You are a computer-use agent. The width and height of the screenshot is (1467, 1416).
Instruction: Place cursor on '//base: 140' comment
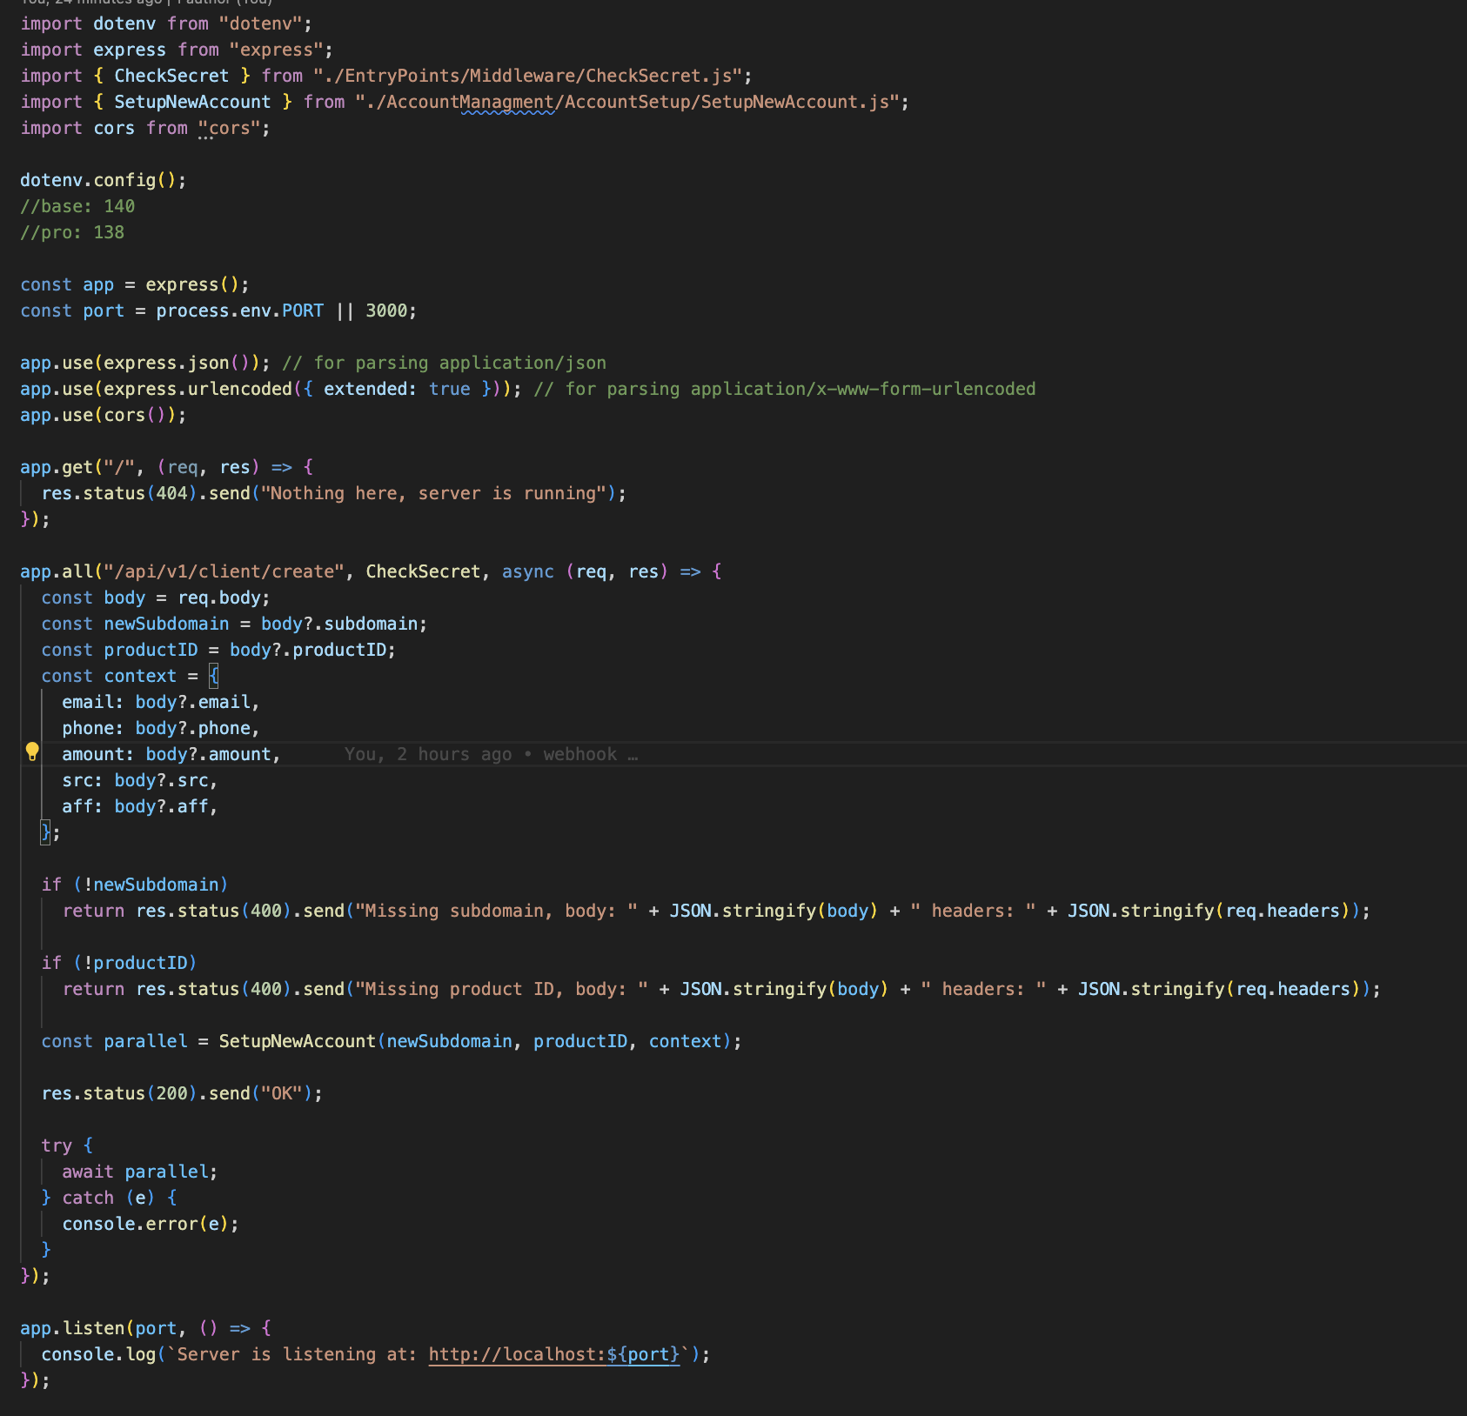coord(77,206)
